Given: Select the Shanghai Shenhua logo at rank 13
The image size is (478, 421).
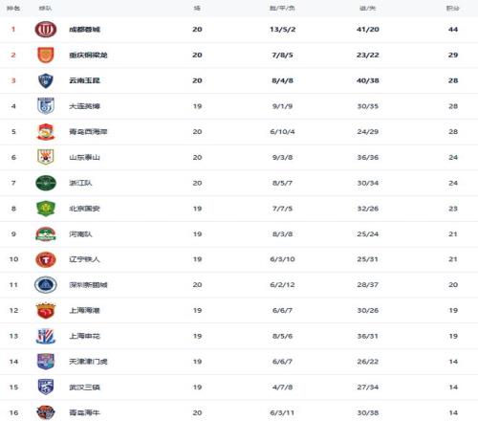Looking at the screenshot, I should 46,336.
